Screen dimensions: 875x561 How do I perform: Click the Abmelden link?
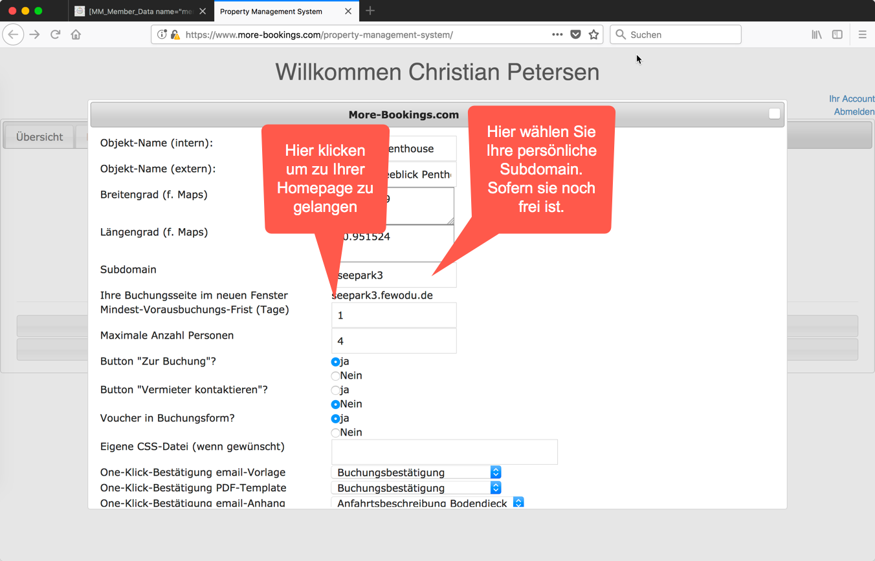click(x=854, y=112)
